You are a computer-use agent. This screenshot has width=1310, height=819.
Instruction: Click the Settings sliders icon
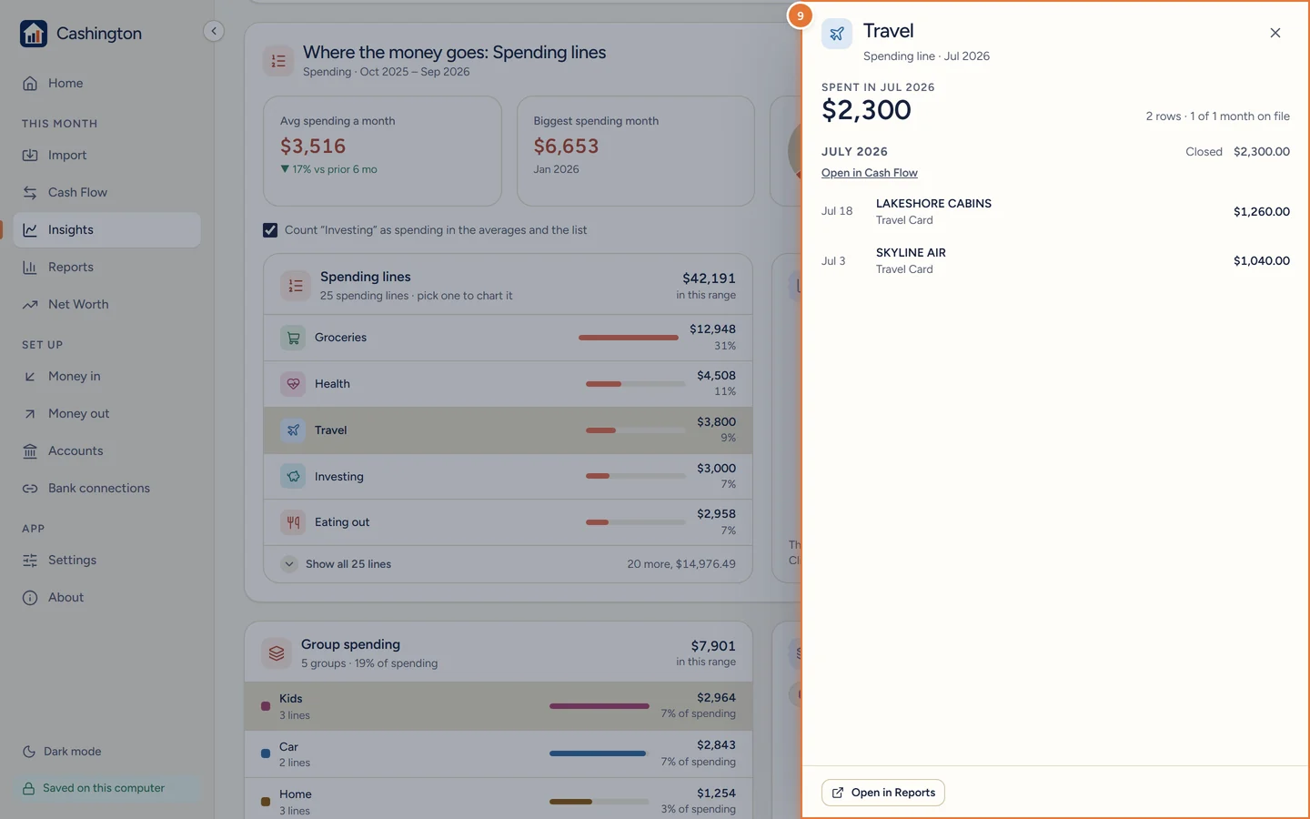point(30,561)
